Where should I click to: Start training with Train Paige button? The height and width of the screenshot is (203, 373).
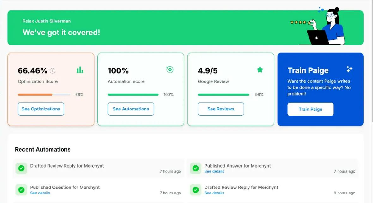[310, 109]
